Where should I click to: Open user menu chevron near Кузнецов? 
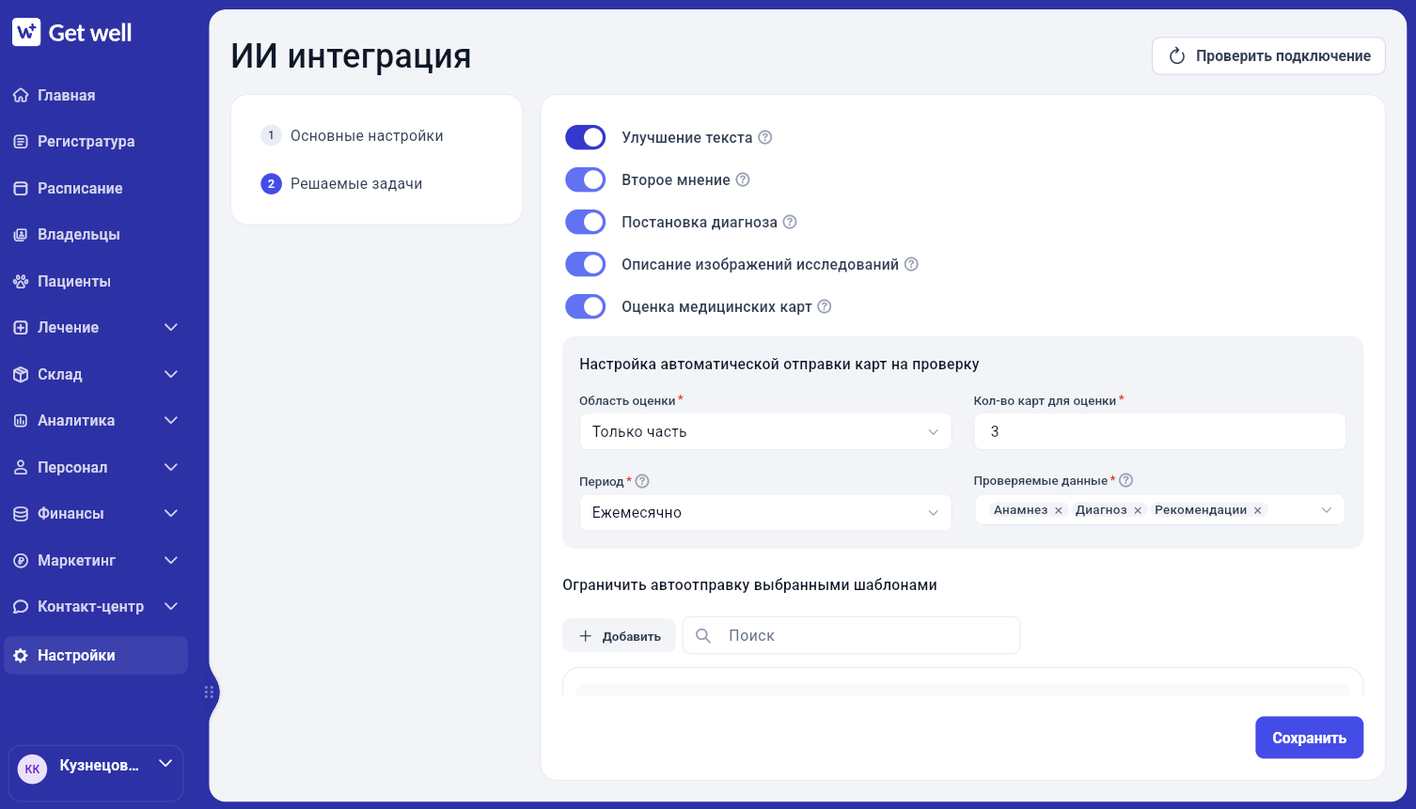(x=165, y=763)
